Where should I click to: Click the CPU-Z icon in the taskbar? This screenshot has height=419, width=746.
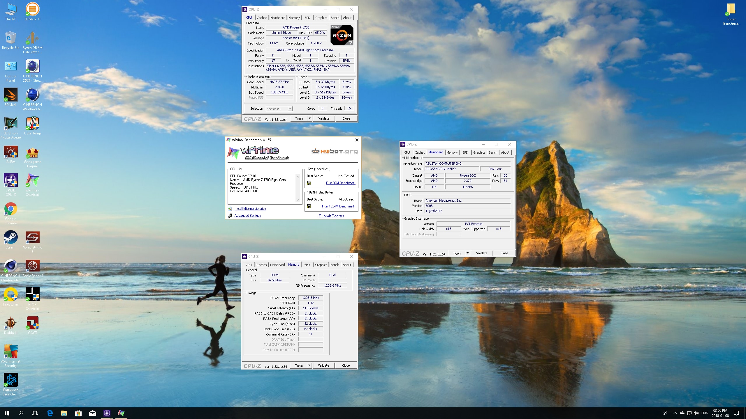[107, 413]
